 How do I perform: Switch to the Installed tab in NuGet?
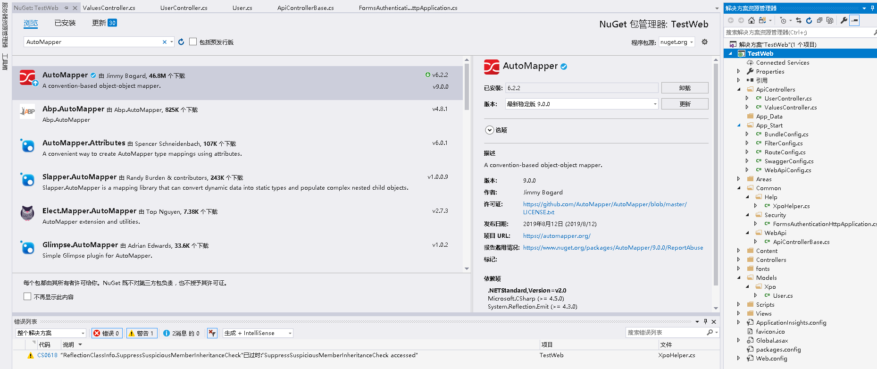(x=65, y=23)
